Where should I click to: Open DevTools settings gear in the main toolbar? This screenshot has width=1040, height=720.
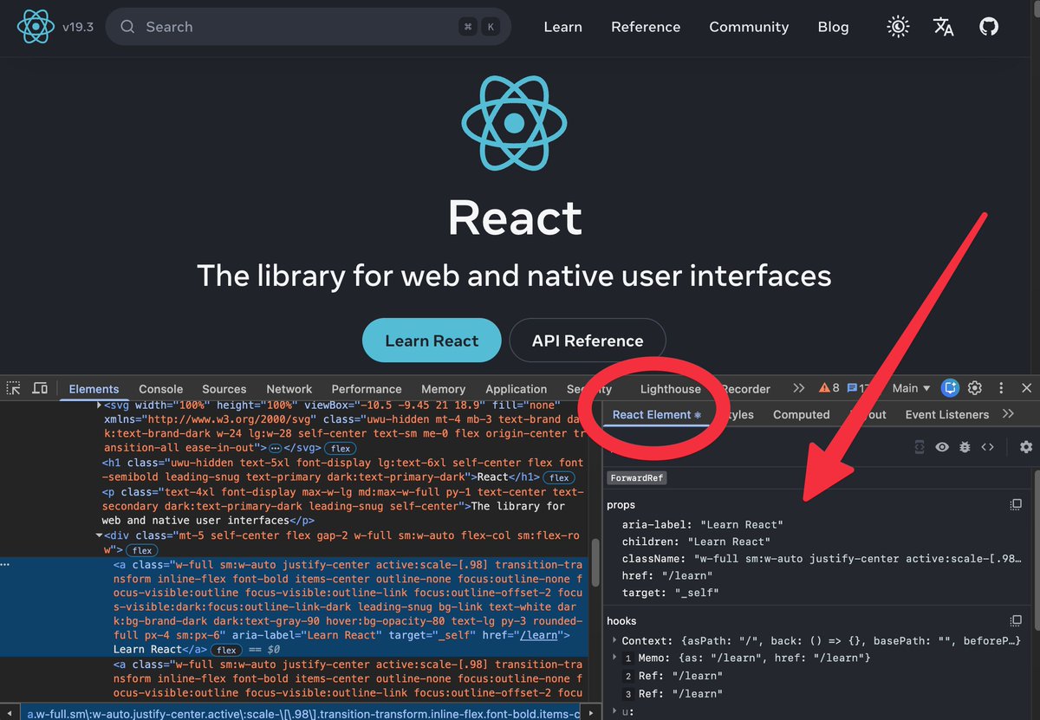(975, 388)
